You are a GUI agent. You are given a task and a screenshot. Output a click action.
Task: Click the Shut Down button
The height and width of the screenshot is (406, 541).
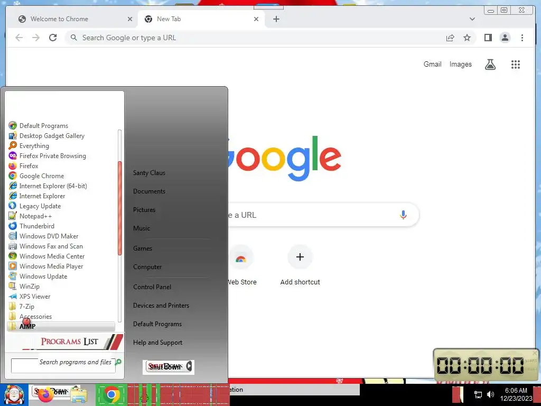(x=165, y=366)
